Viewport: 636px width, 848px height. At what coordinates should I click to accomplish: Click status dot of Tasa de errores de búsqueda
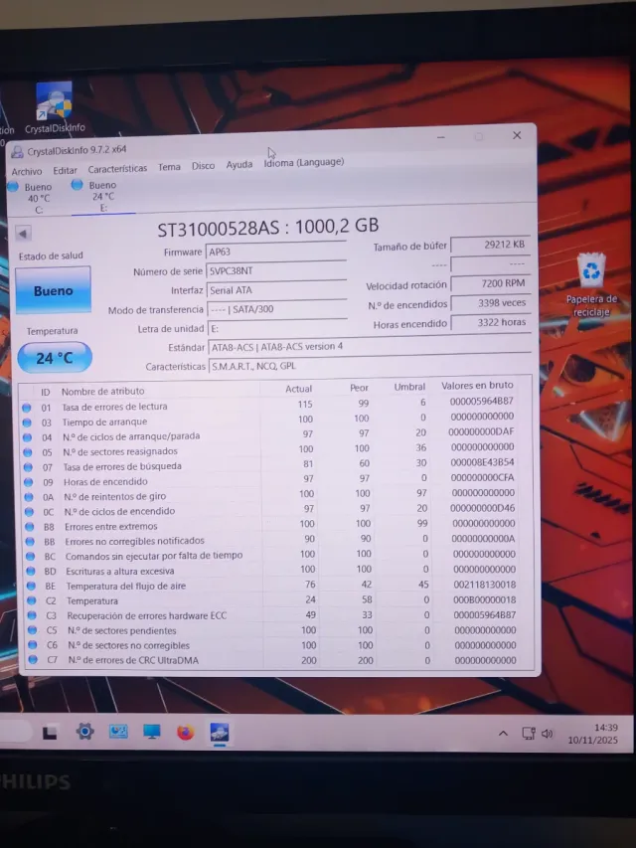tap(29, 467)
